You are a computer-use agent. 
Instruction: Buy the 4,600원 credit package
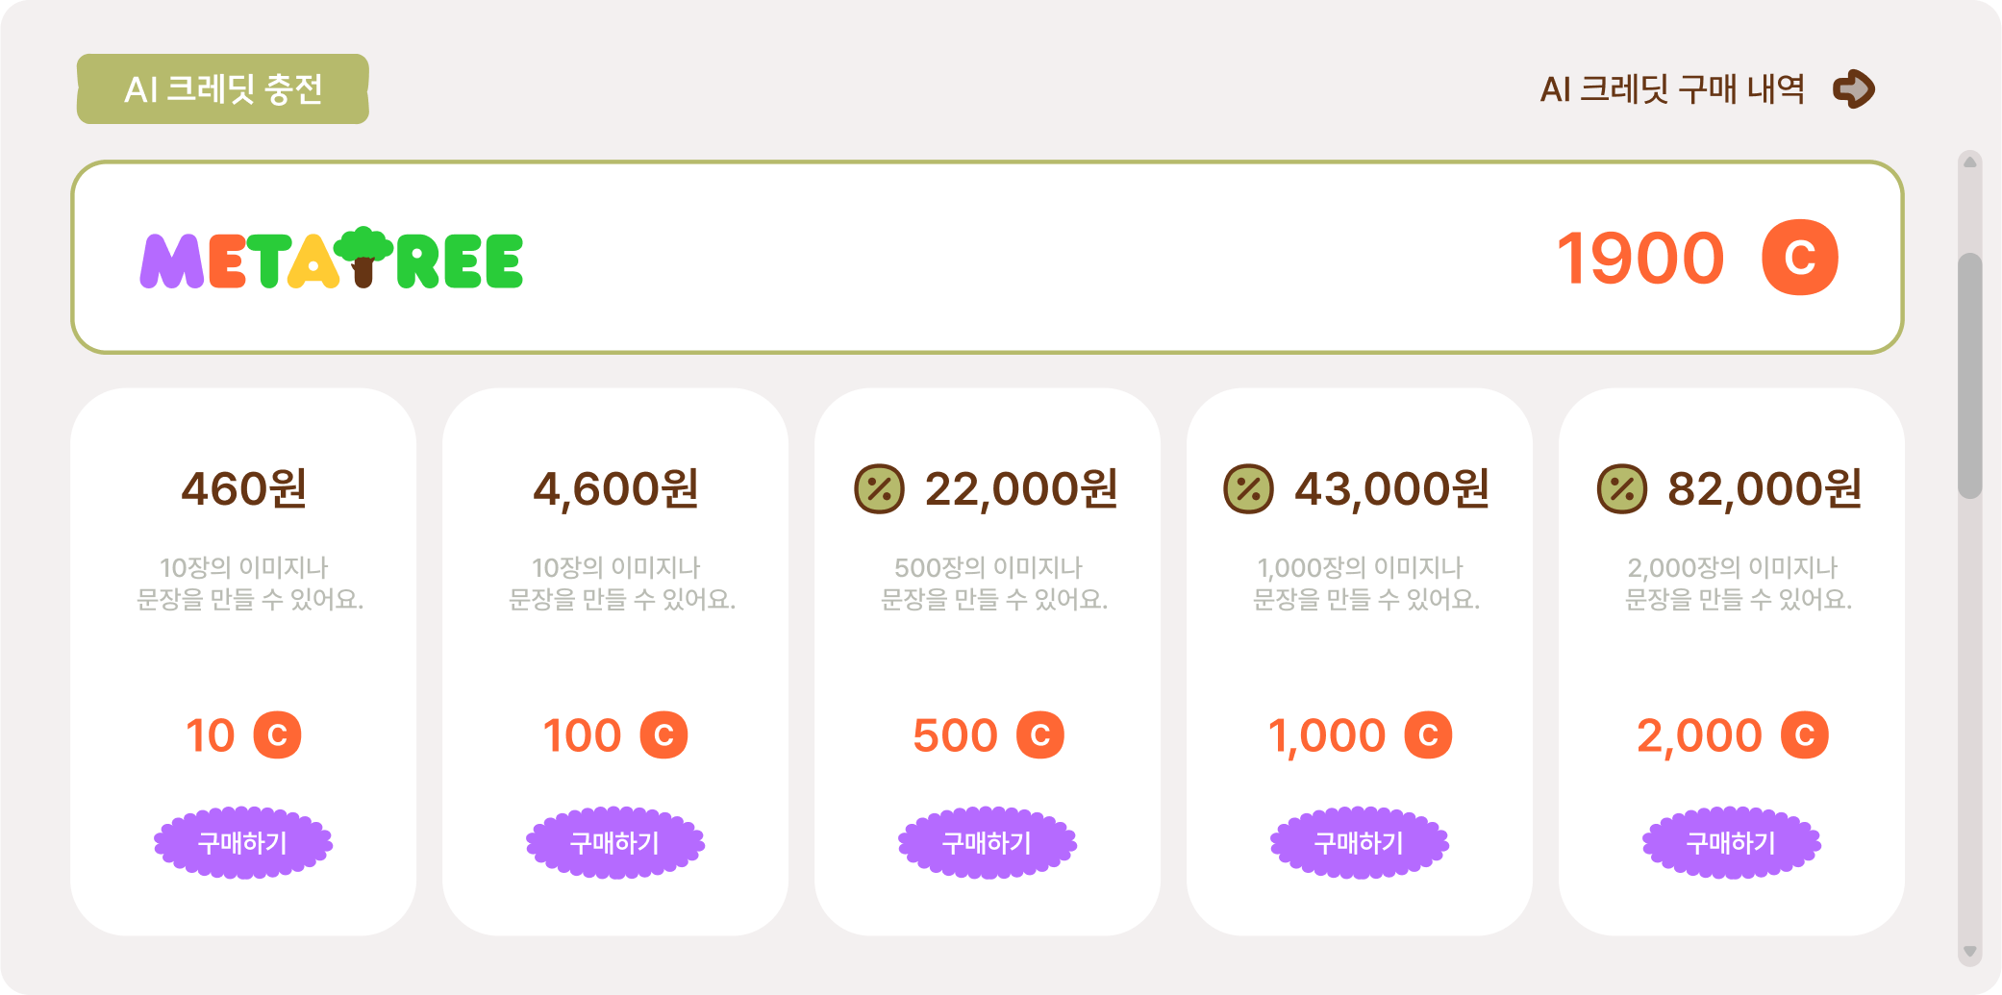(615, 843)
